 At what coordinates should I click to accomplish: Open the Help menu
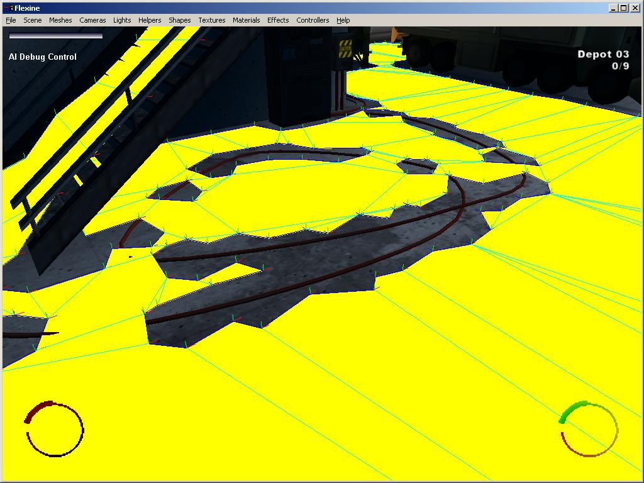(x=343, y=20)
